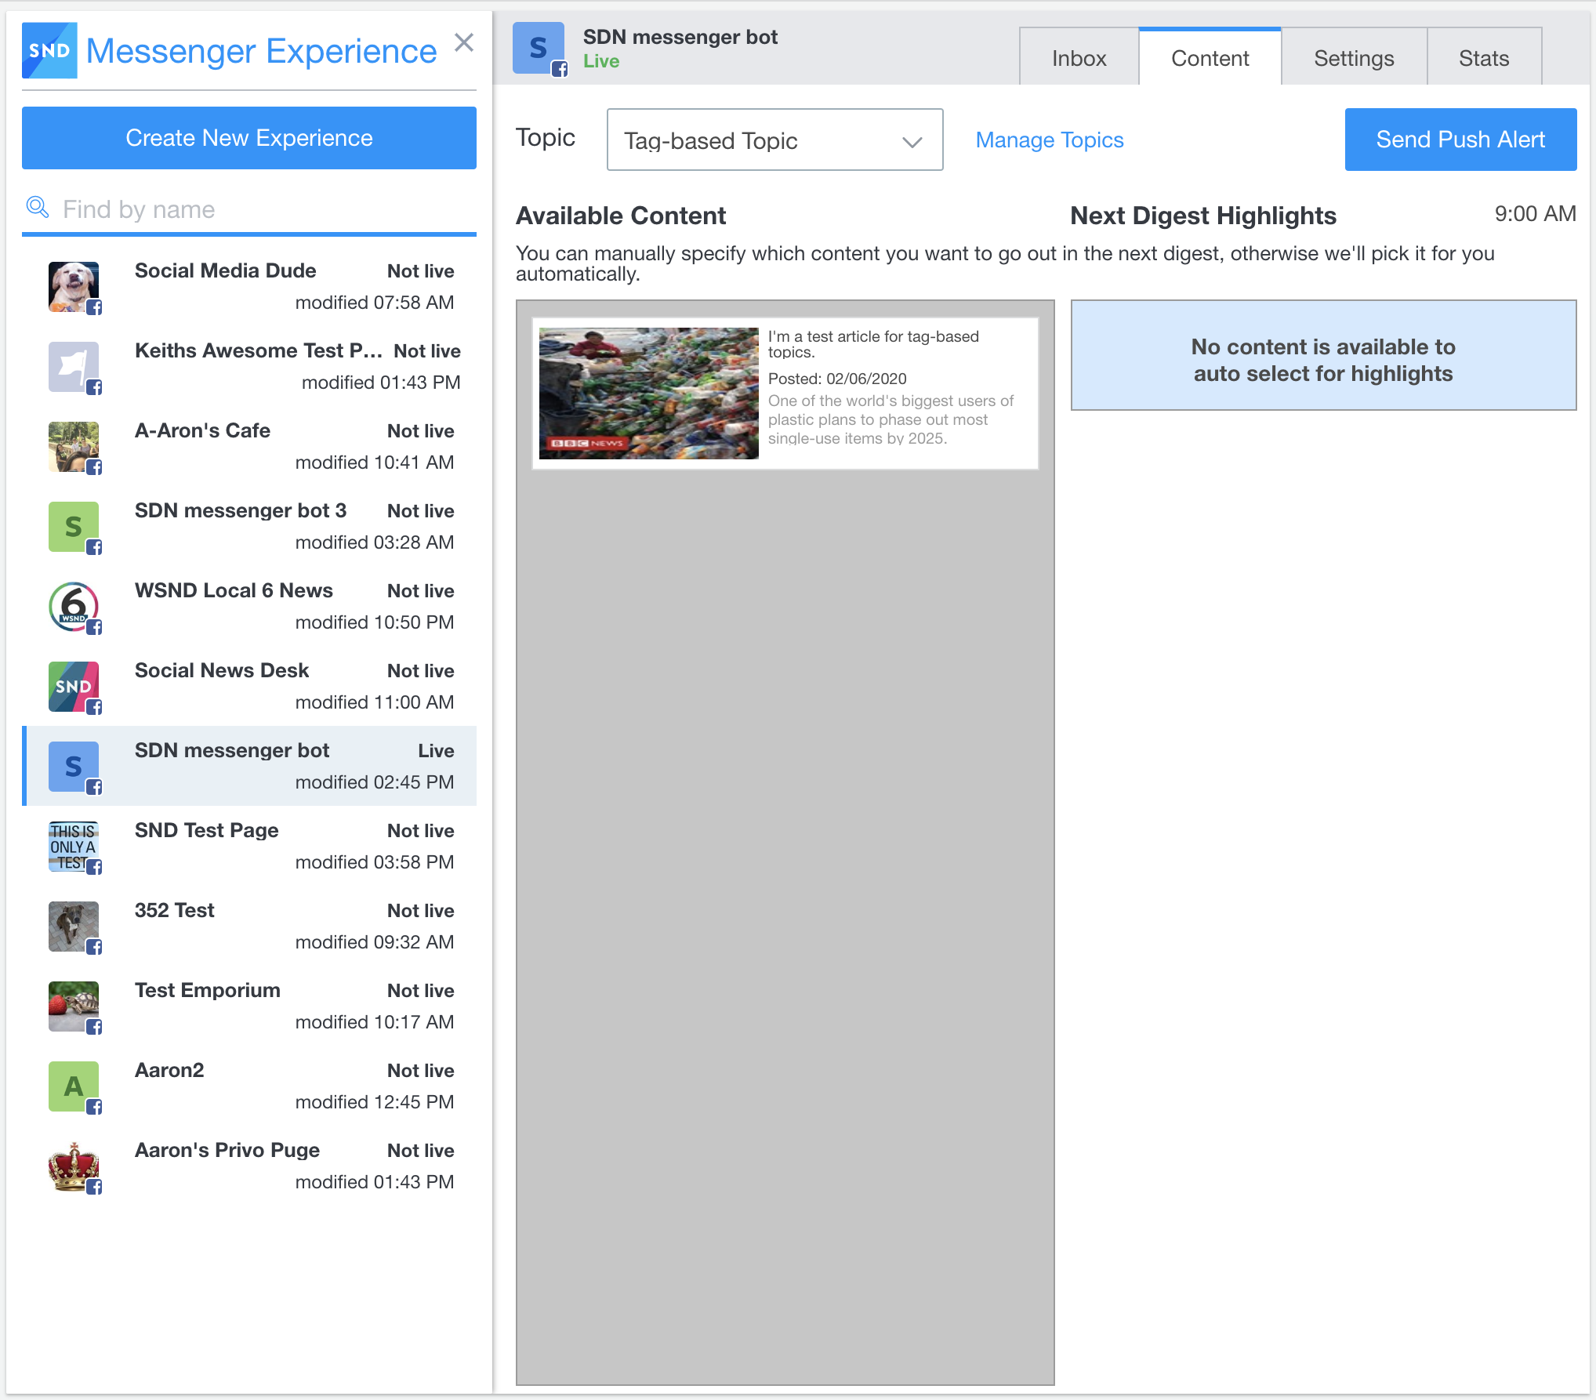1596x1400 pixels.
Task: Click Social News Desk SND avatar
Action: [74, 687]
